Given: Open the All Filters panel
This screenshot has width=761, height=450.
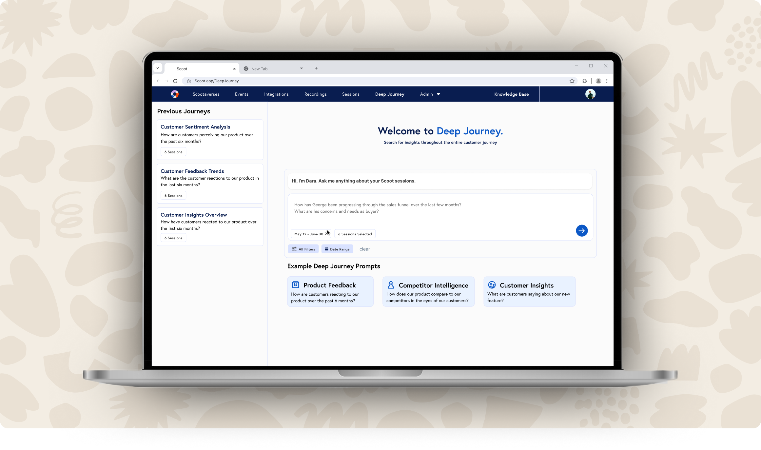Looking at the screenshot, I should (x=303, y=249).
